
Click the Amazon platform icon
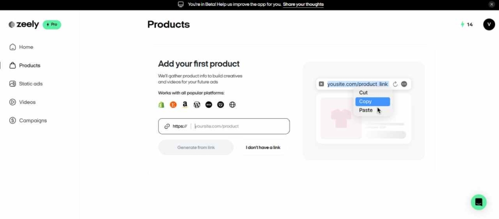[185, 105]
